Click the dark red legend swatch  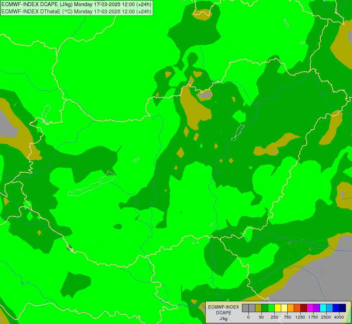click(304, 308)
